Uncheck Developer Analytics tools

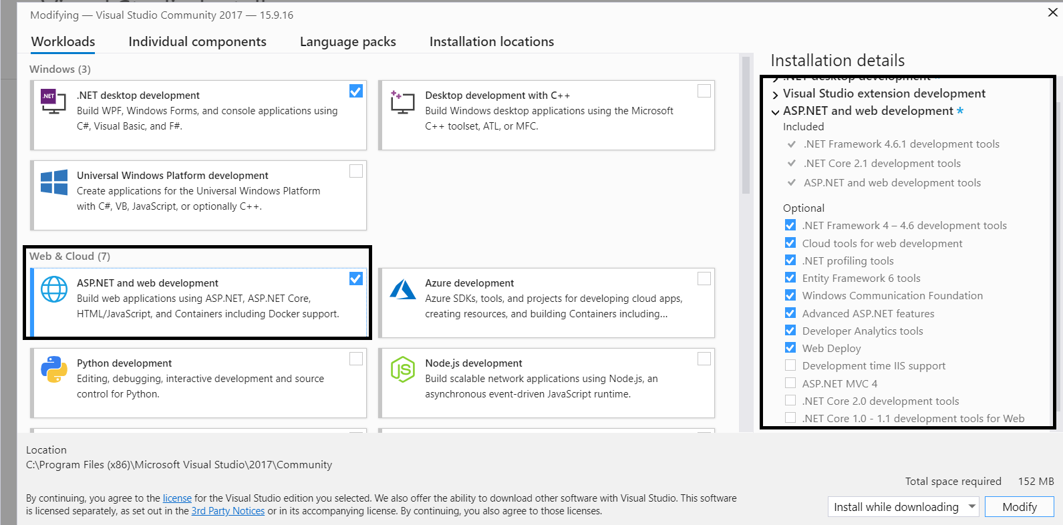coord(790,331)
